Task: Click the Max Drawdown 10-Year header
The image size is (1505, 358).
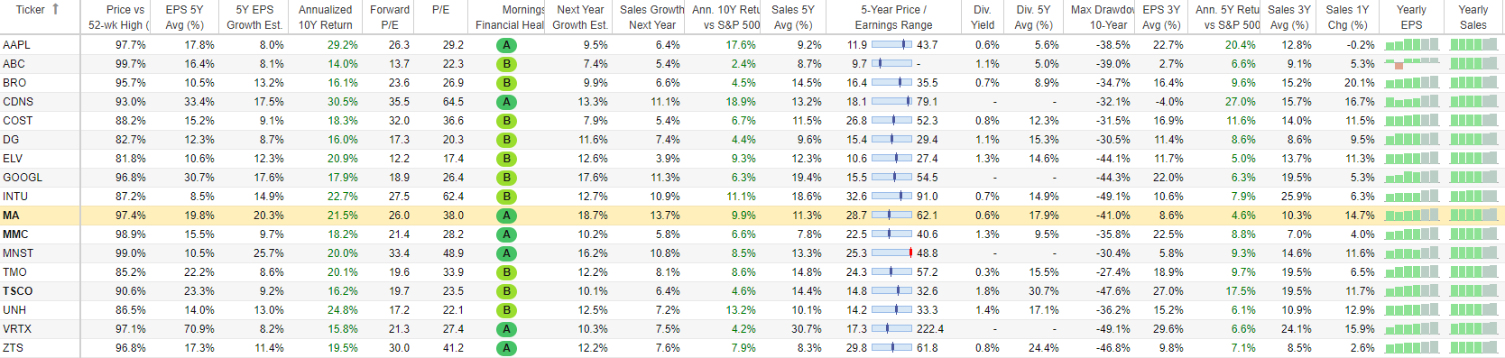Action: pos(1100,17)
